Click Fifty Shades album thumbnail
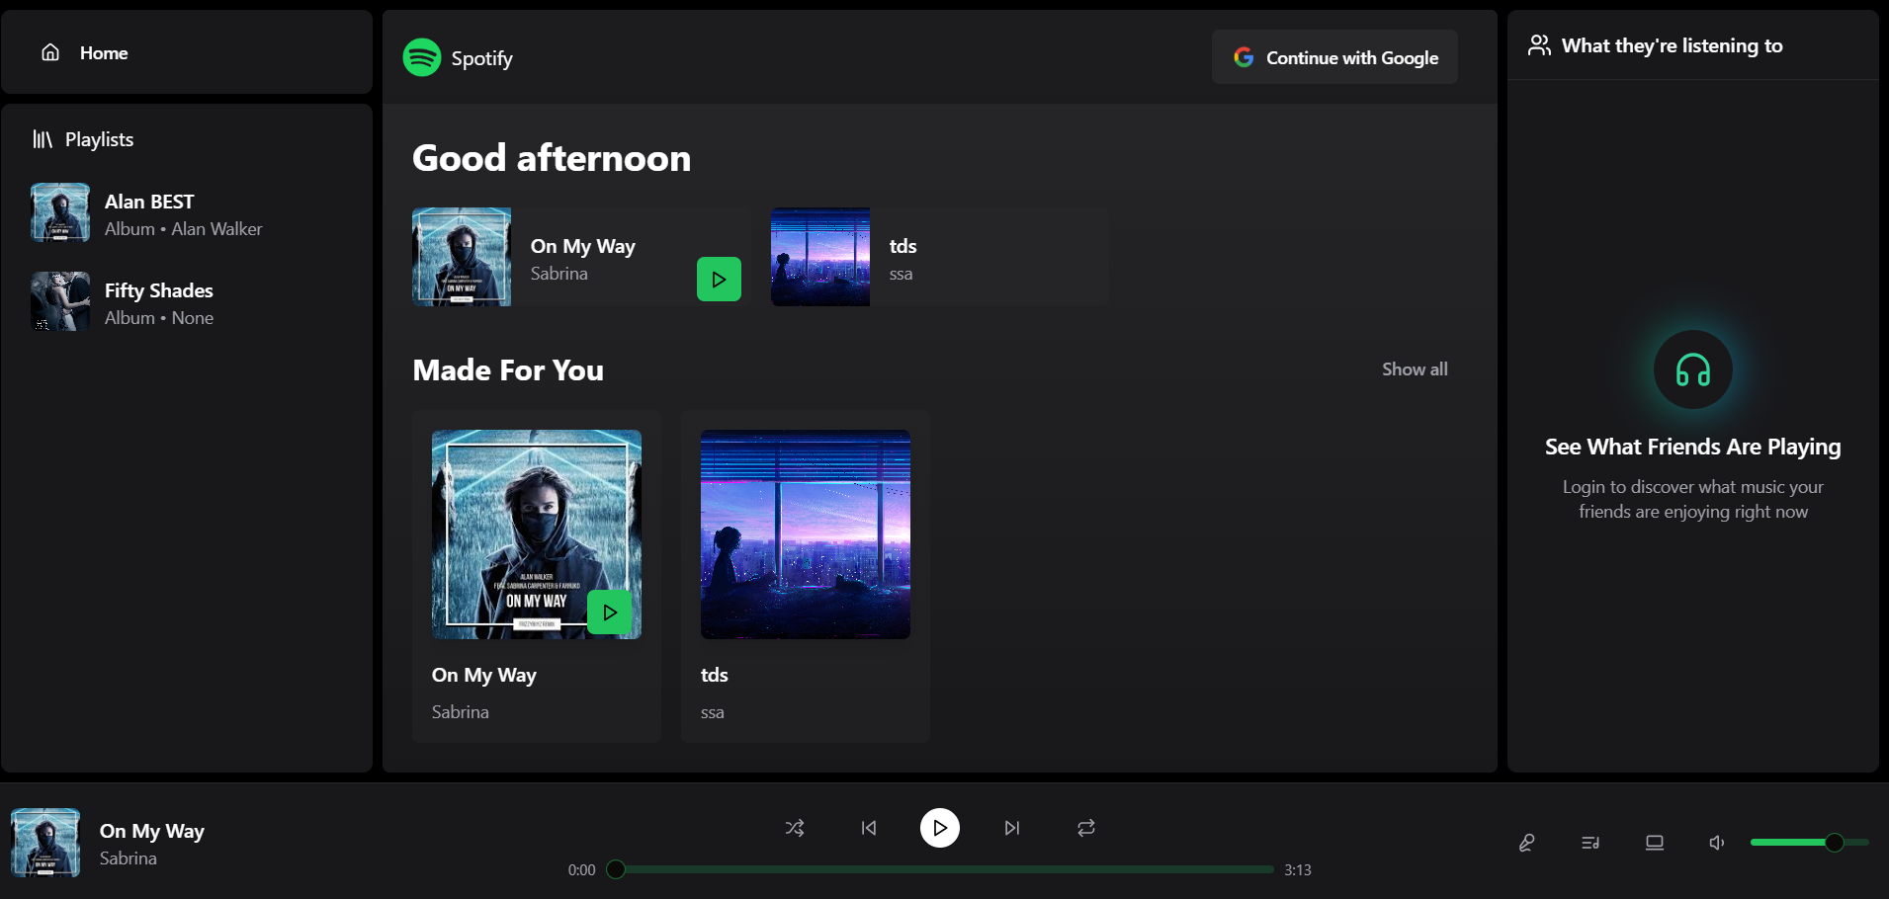Image resolution: width=1889 pixels, height=899 pixels. point(60,301)
